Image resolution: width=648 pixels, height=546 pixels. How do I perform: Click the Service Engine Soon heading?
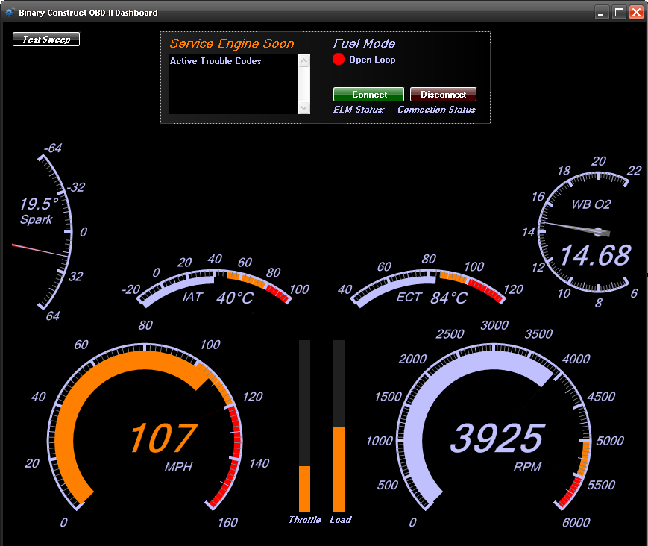(x=233, y=43)
